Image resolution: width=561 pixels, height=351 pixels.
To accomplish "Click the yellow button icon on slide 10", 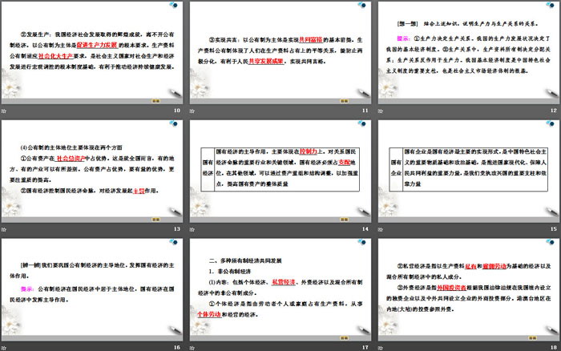I will (x=156, y=101).
